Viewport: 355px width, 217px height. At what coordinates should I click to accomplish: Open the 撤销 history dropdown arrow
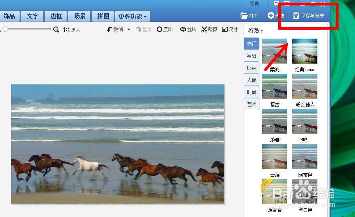(129, 30)
